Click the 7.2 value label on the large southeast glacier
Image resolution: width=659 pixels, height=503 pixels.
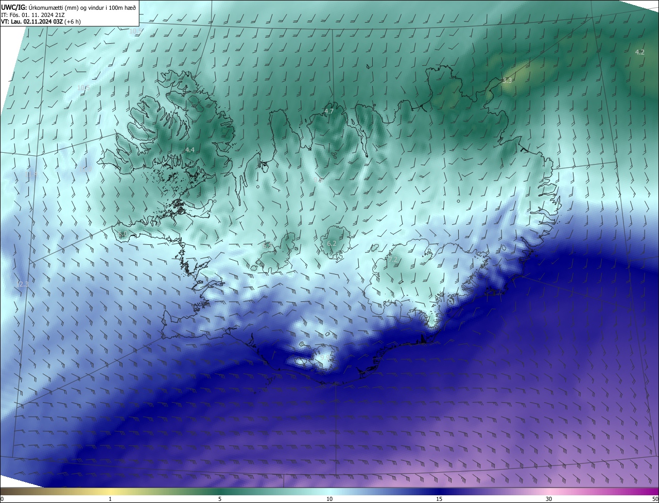(393, 260)
